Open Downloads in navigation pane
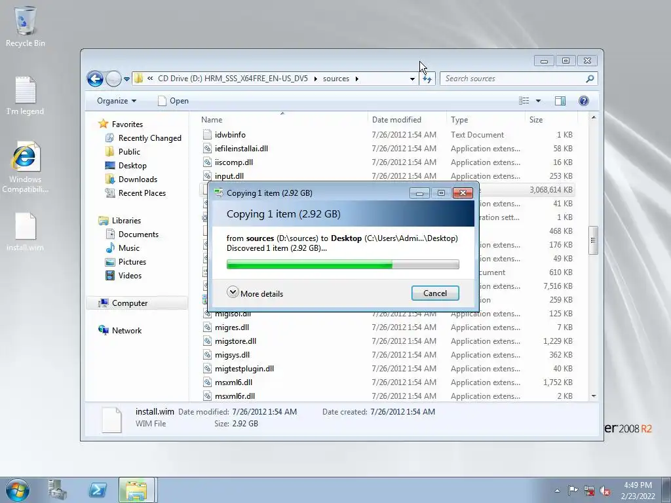Screen dimensions: 671x503 click(x=138, y=179)
